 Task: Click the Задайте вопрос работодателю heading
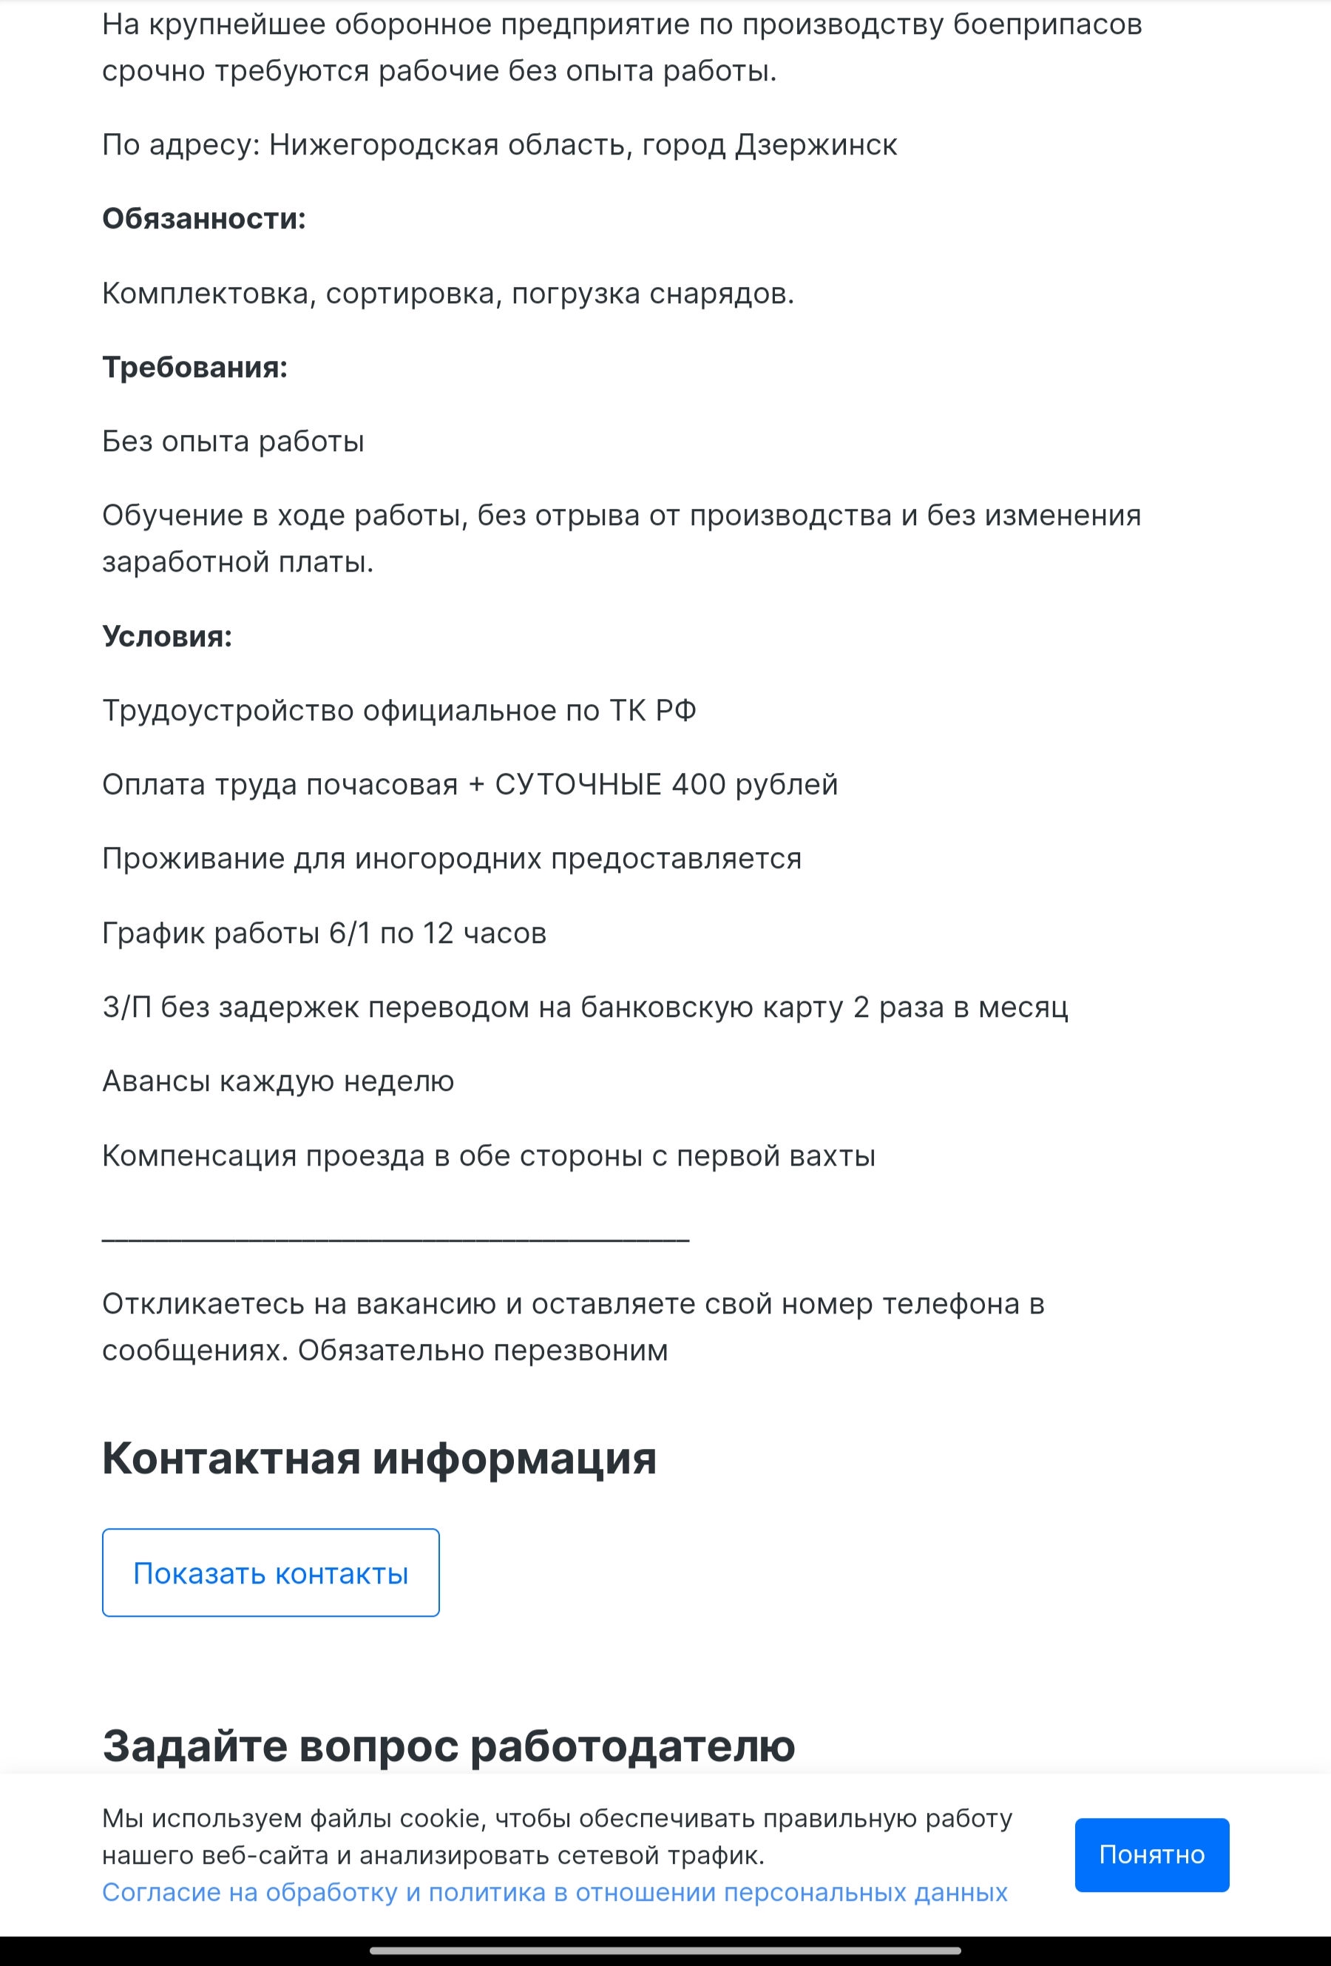448,1745
